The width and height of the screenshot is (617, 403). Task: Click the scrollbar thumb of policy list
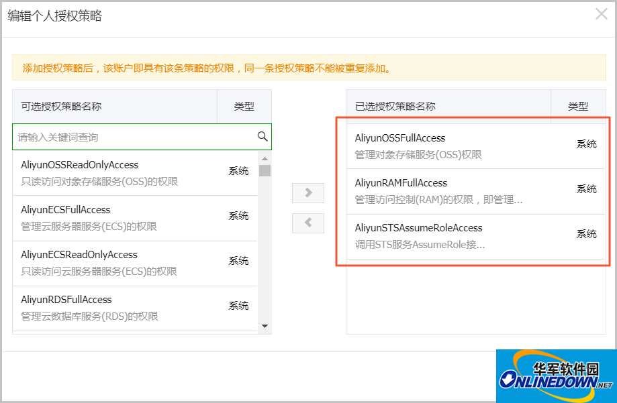265,170
